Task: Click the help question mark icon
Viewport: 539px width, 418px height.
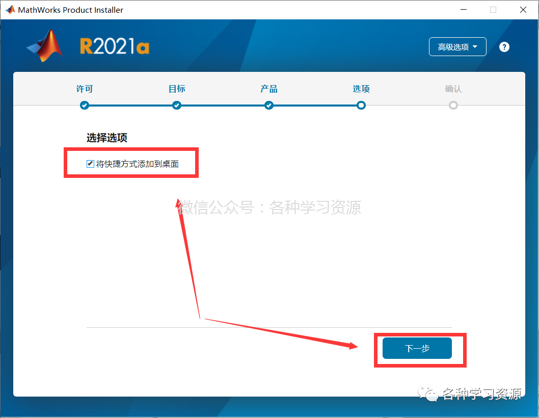Action: 504,47
